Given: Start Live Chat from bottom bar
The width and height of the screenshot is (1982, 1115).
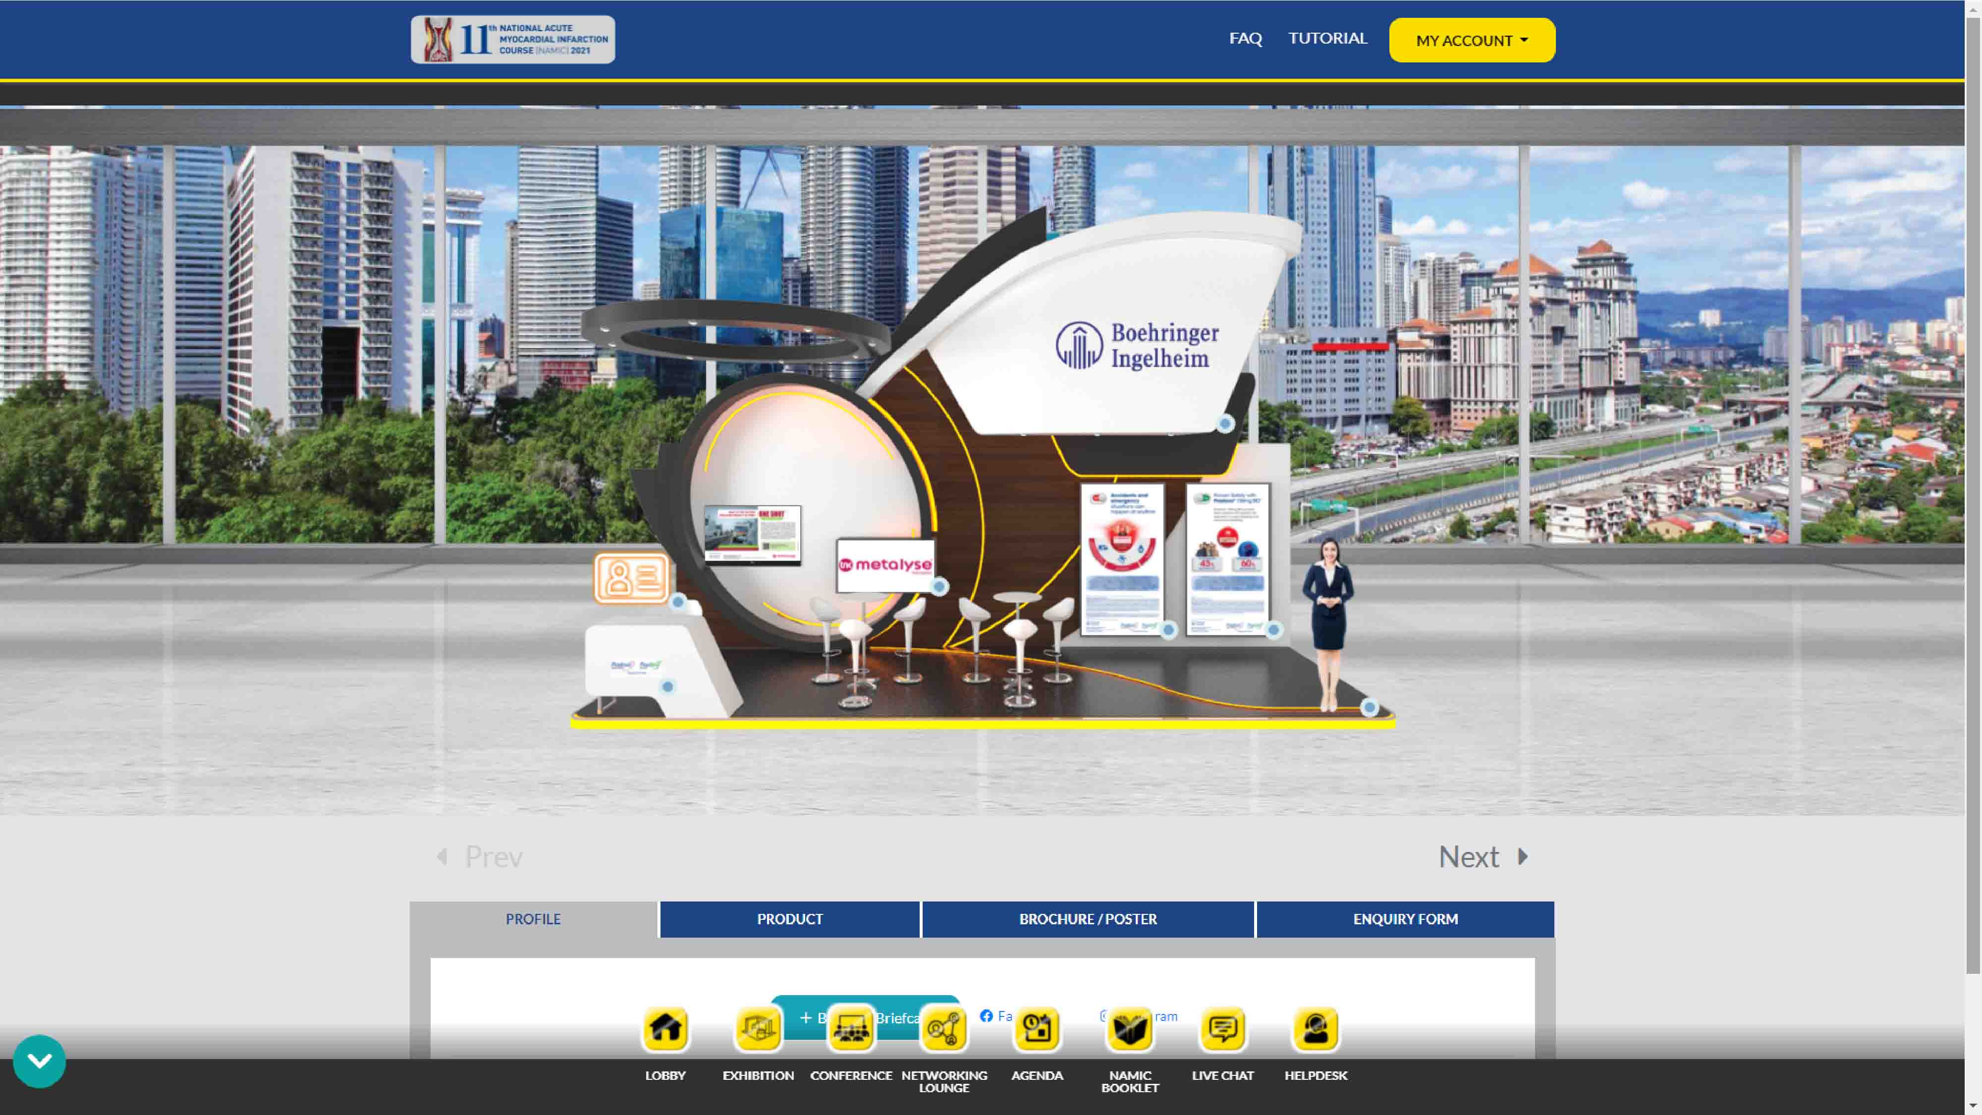Looking at the screenshot, I should pos(1222,1028).
